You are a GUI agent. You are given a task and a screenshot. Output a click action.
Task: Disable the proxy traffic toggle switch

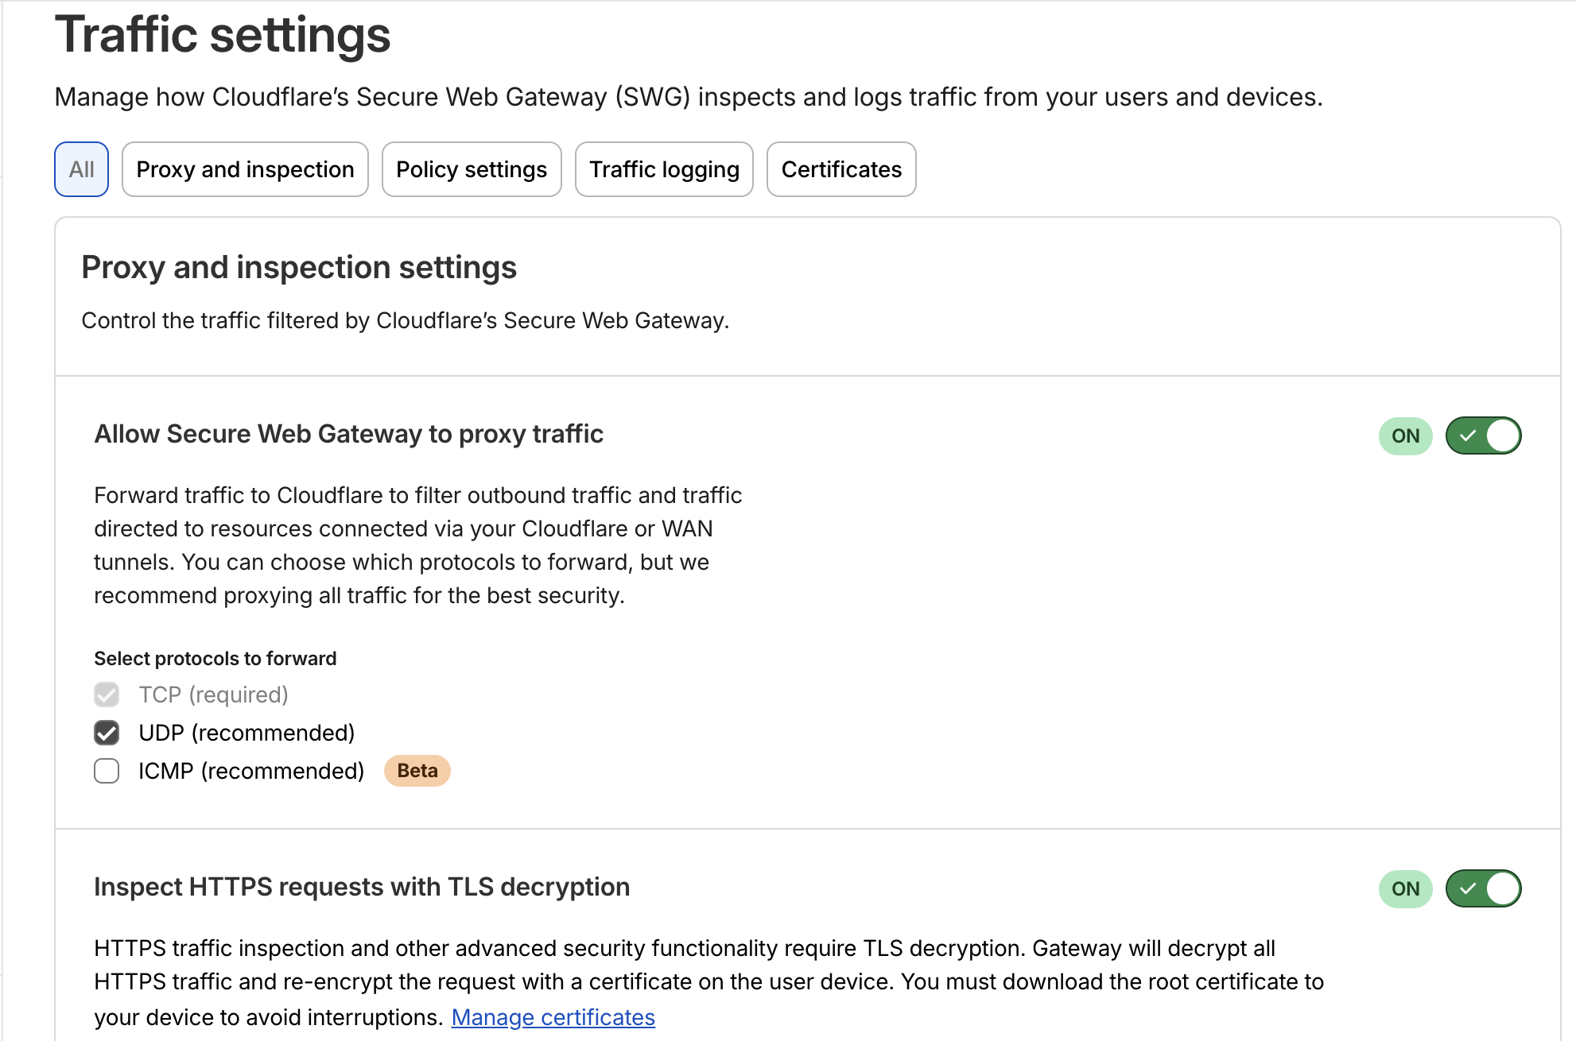1482,435
